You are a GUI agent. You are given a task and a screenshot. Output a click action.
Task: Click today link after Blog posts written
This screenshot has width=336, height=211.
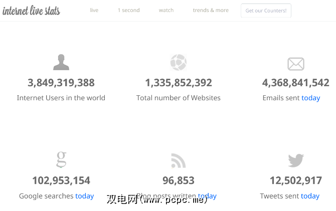tap(207, 196)
